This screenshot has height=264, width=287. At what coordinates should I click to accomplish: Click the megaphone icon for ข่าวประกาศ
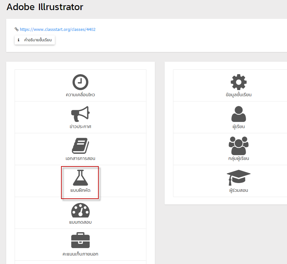pos(80,114)
